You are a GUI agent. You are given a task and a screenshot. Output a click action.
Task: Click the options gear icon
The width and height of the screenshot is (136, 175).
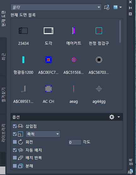click(112, 117)
